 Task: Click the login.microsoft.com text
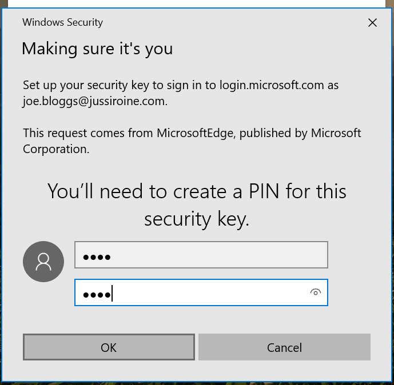tap(272, 85)
